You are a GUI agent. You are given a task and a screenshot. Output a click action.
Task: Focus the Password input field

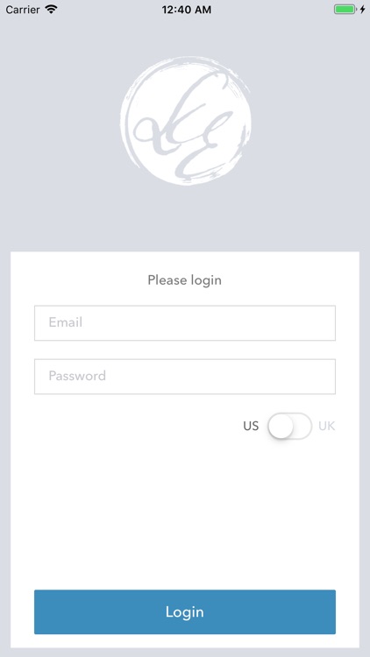click(x=185, y=377)
